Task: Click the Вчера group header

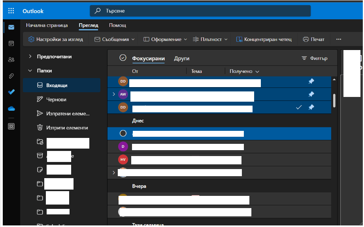Action: tap(139, 186)
